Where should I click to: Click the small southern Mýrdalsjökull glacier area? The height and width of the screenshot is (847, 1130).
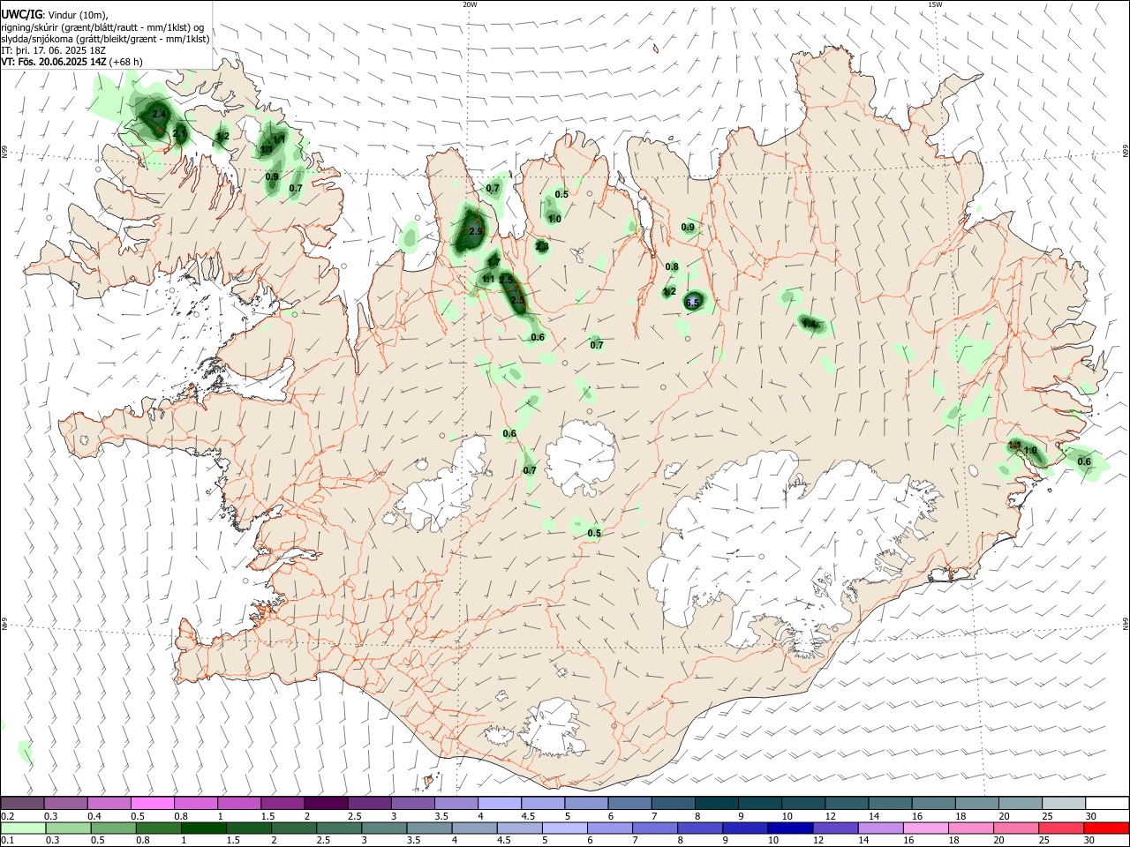552,728
